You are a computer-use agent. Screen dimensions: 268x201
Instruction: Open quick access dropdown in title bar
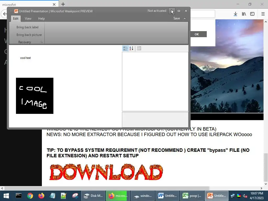[11, 11]
